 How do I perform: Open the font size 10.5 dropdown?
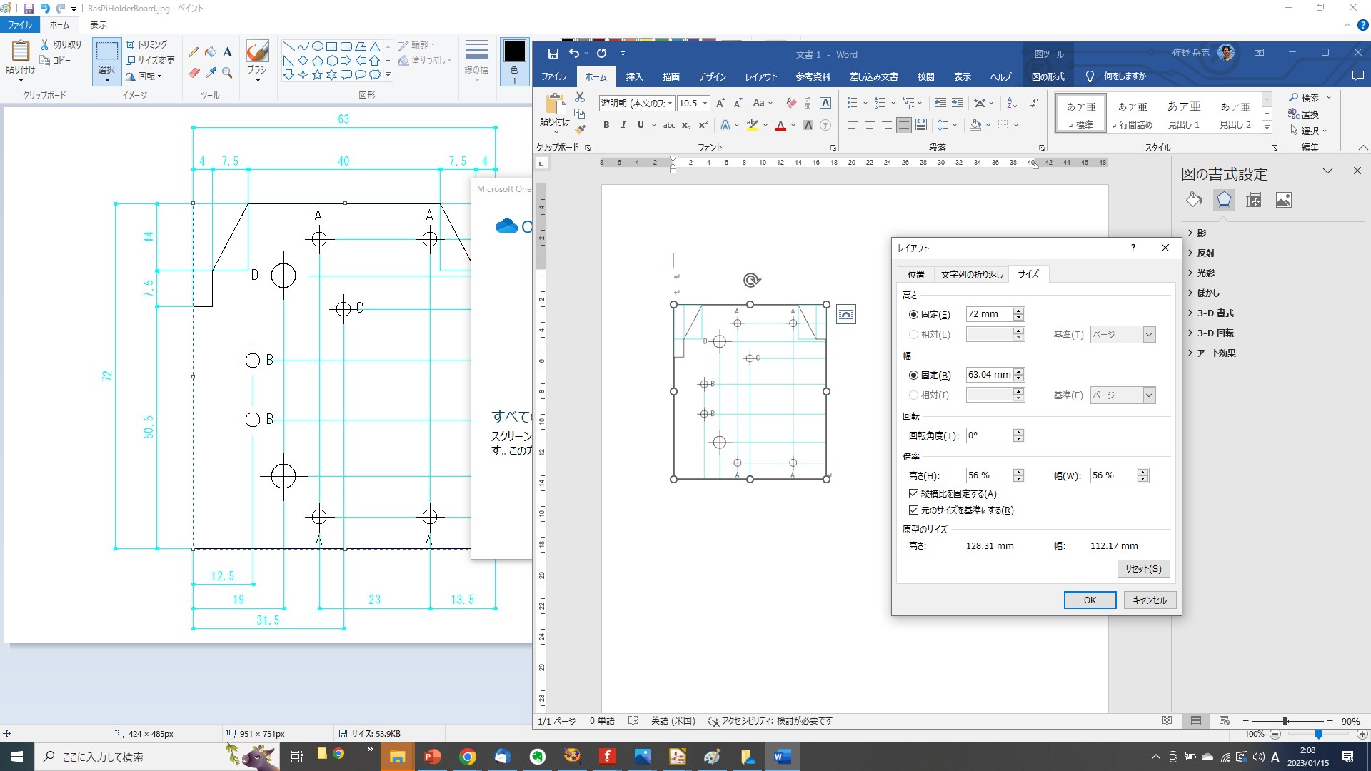click(705, 103)
